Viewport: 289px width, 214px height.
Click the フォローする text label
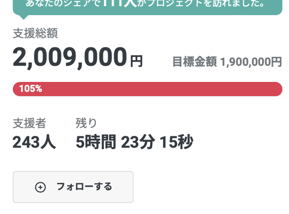84,187
